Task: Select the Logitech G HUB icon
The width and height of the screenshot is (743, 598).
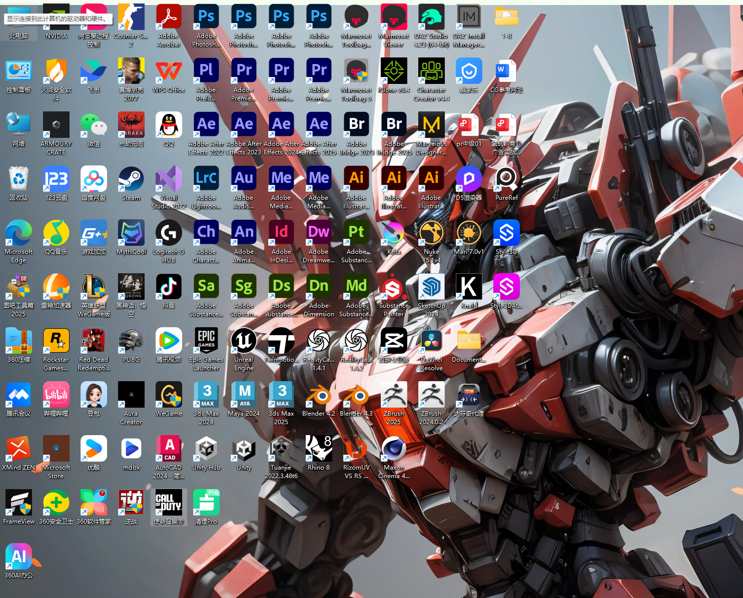Action: pos(169,242)
